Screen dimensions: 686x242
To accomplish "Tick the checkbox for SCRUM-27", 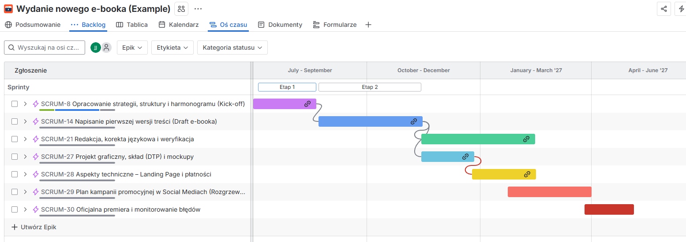I will (15, 157).
